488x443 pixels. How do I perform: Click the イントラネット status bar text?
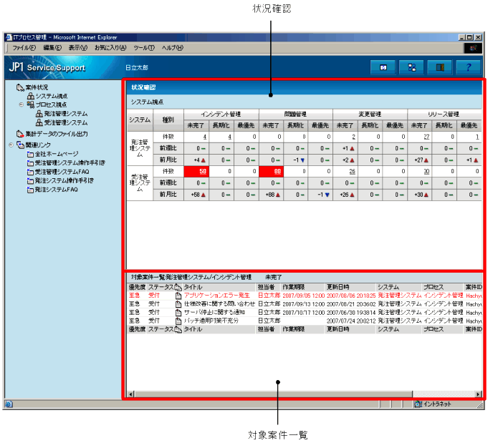(x=436, y=404)
